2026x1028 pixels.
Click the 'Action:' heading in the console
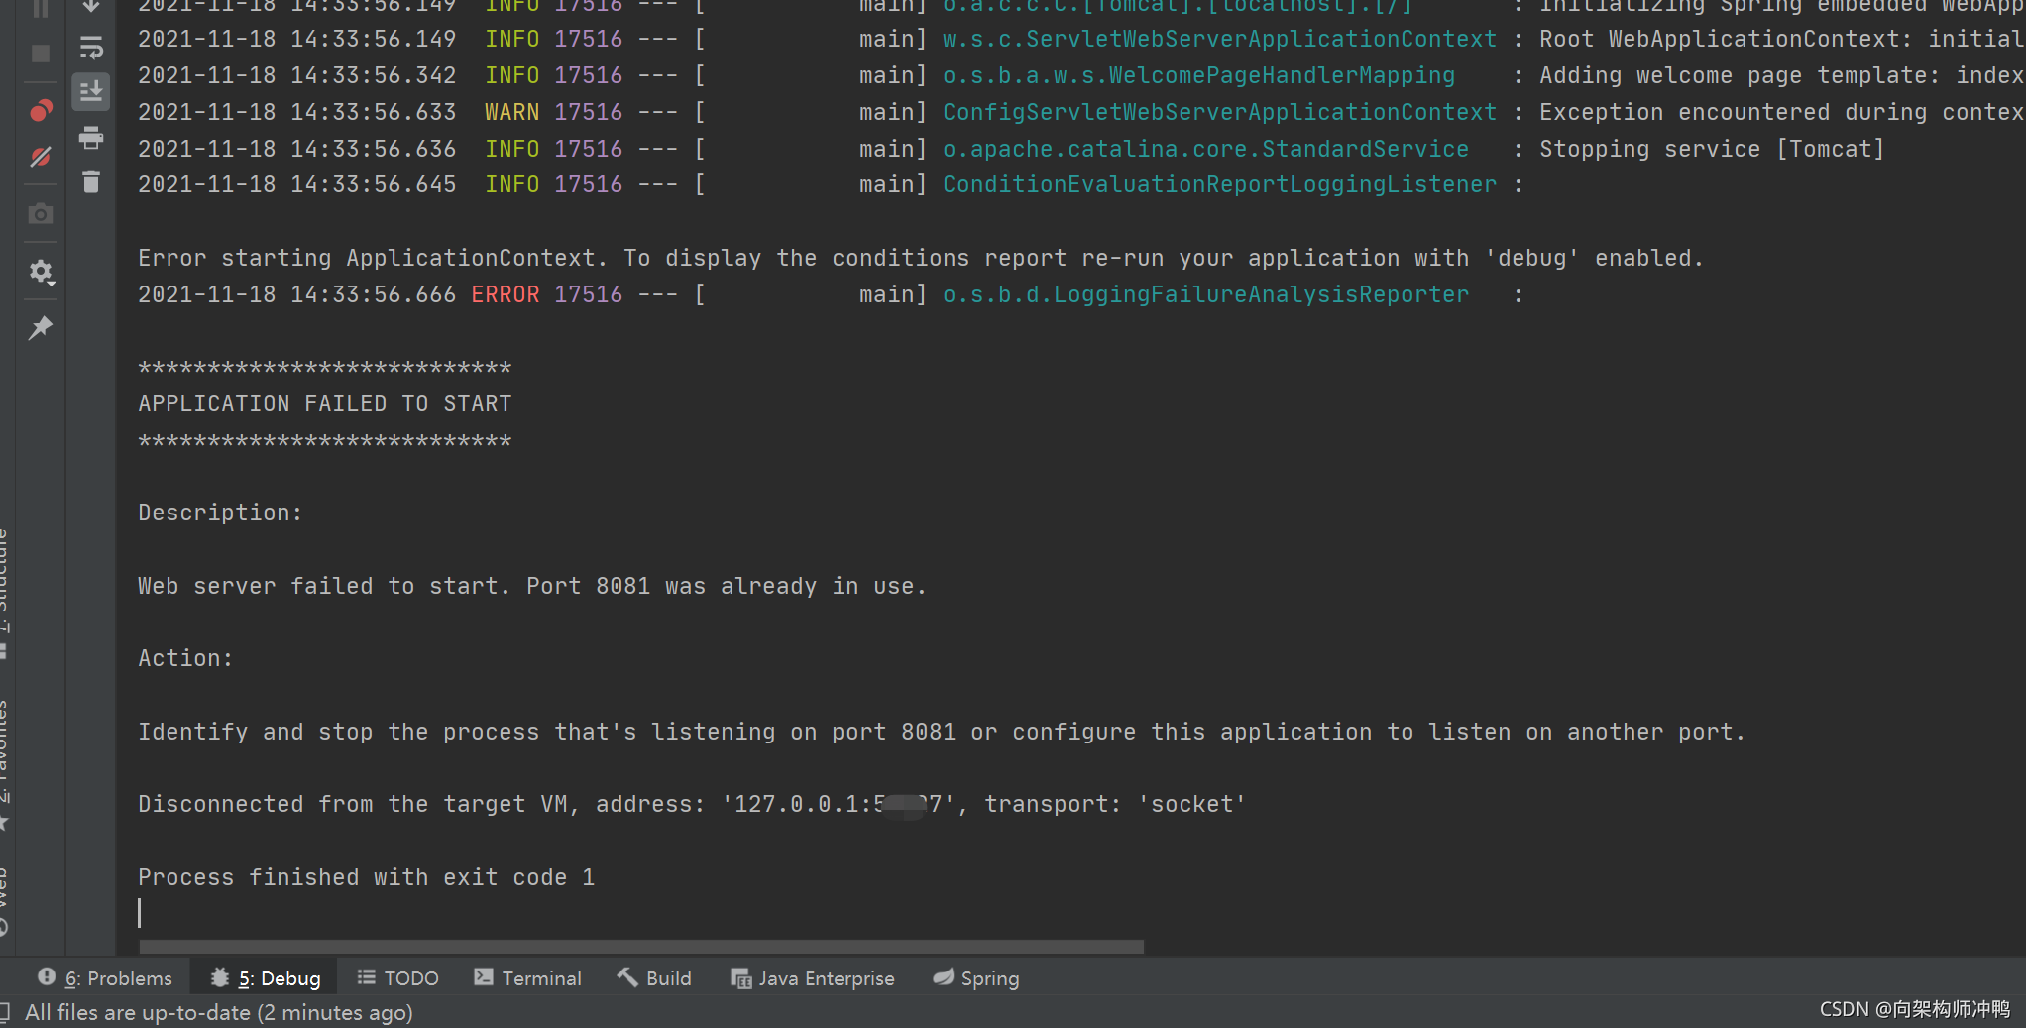pyautogui.click(x=185, y=658)
